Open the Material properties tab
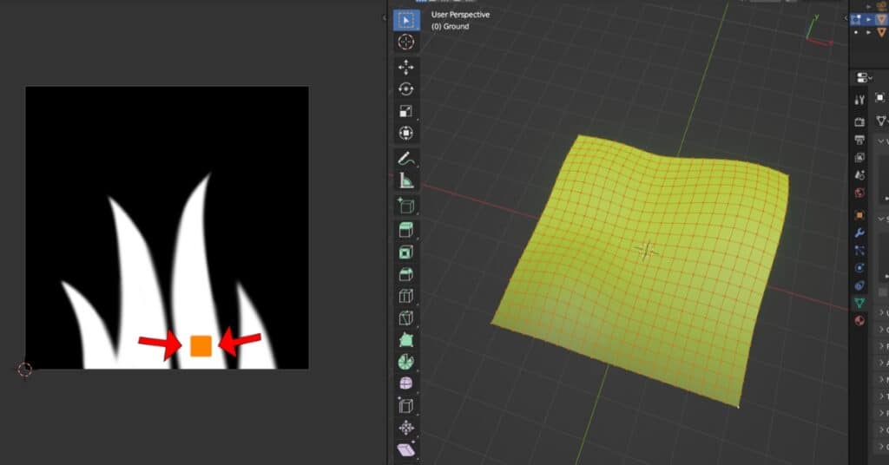The height and width of the screenshot is (465, 889). pyautogui.click(x=859, y=321)
